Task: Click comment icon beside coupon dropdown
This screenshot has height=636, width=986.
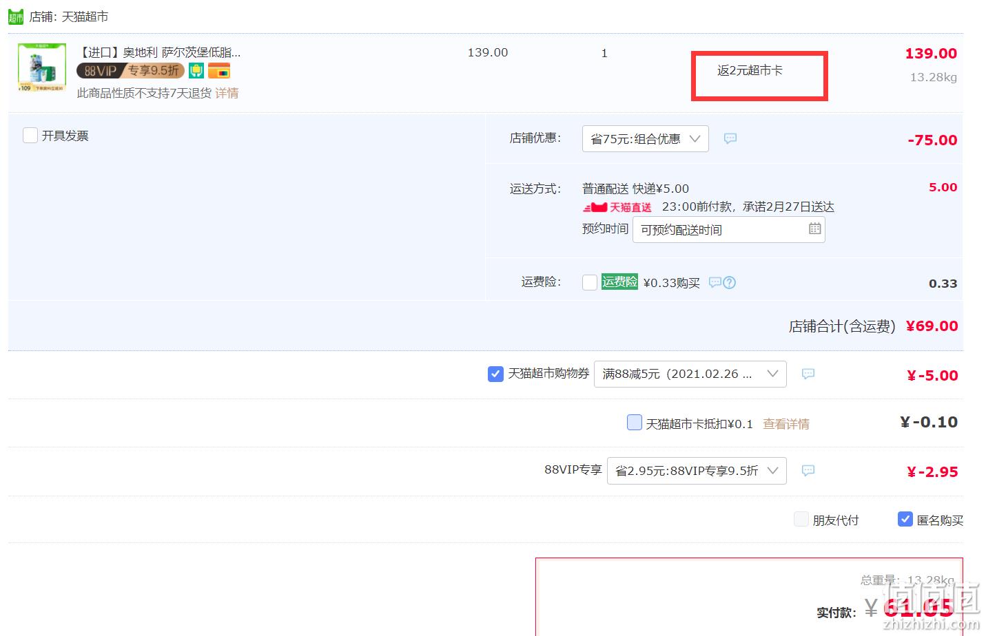Action: [x=808, y=374]
